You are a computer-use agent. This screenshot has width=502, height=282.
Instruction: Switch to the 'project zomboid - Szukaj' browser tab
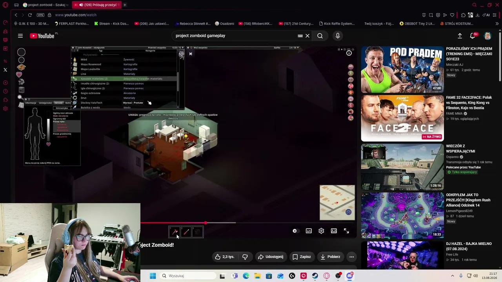[x=45, y=5]
